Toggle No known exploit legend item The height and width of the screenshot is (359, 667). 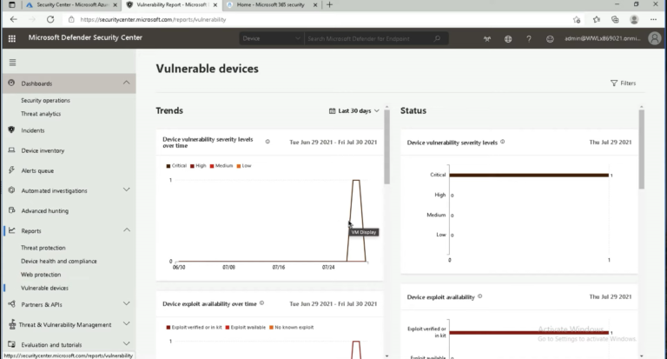coord(292,328)
